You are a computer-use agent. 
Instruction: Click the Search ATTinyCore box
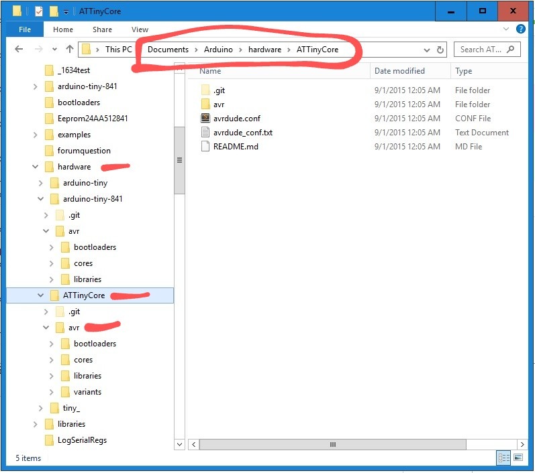pyautogui.click(x=487, y=50)
